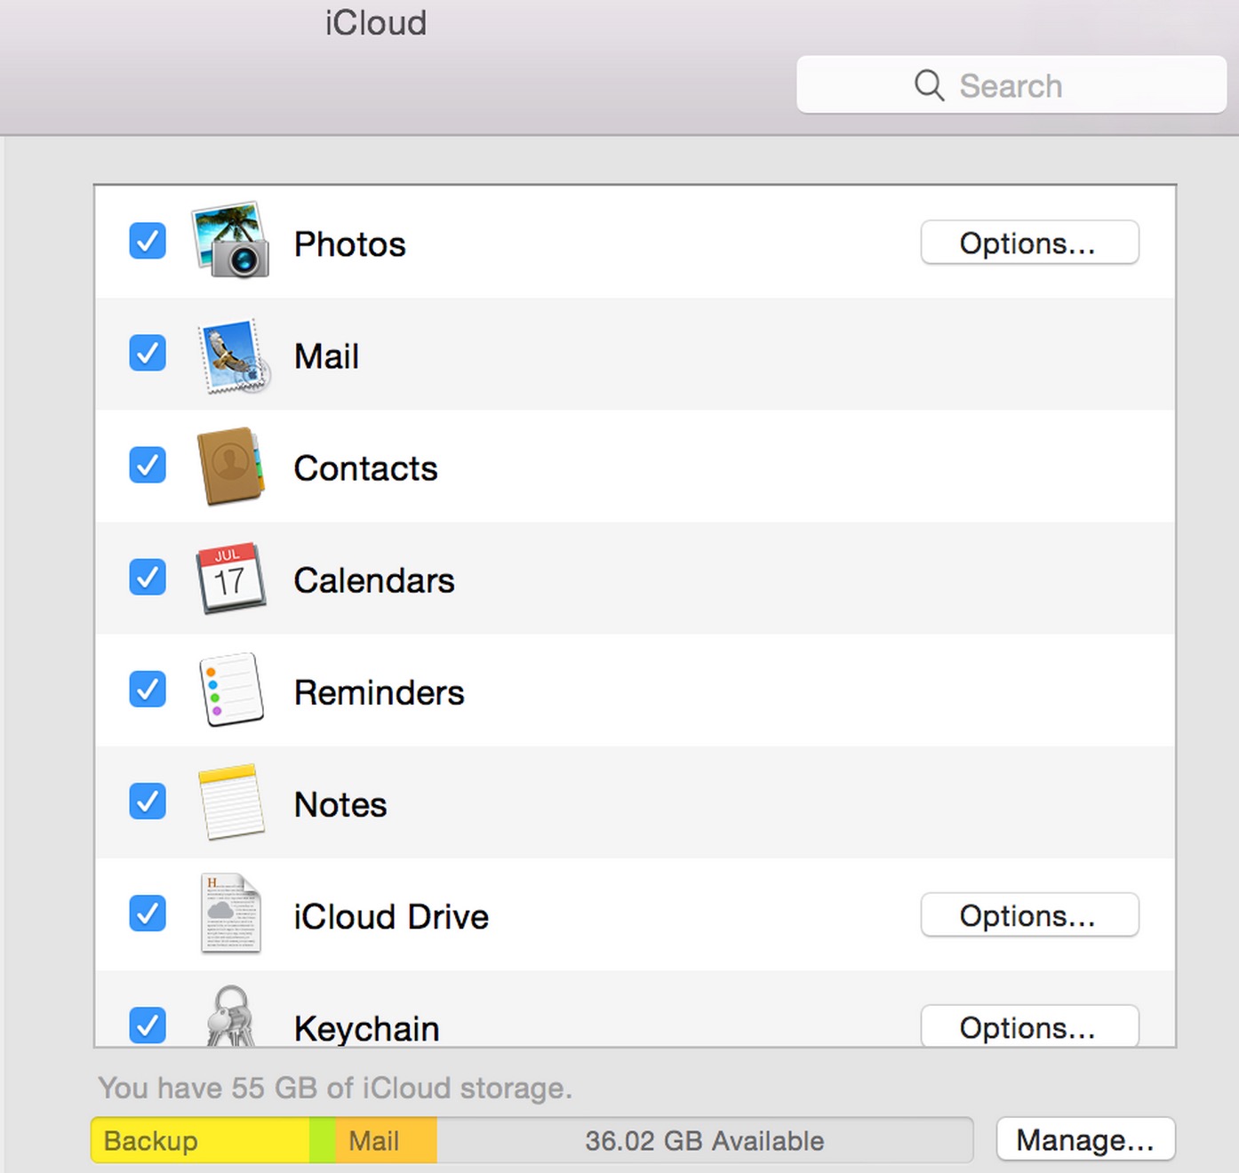Click the Reminders list icon
1239x1173 pixels.
tap(231, 690)
